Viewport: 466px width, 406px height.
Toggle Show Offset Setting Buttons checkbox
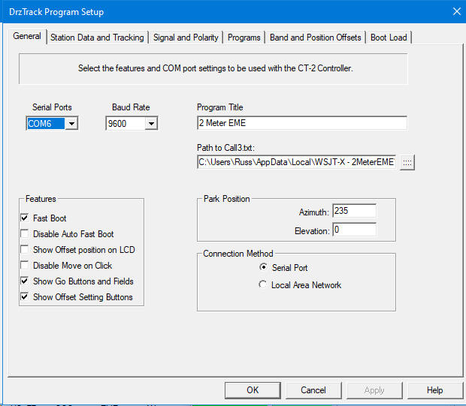coord(26,297)
